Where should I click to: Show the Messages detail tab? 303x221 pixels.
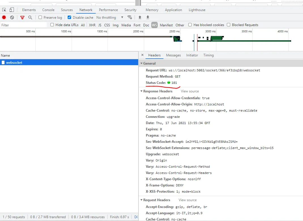174,55
